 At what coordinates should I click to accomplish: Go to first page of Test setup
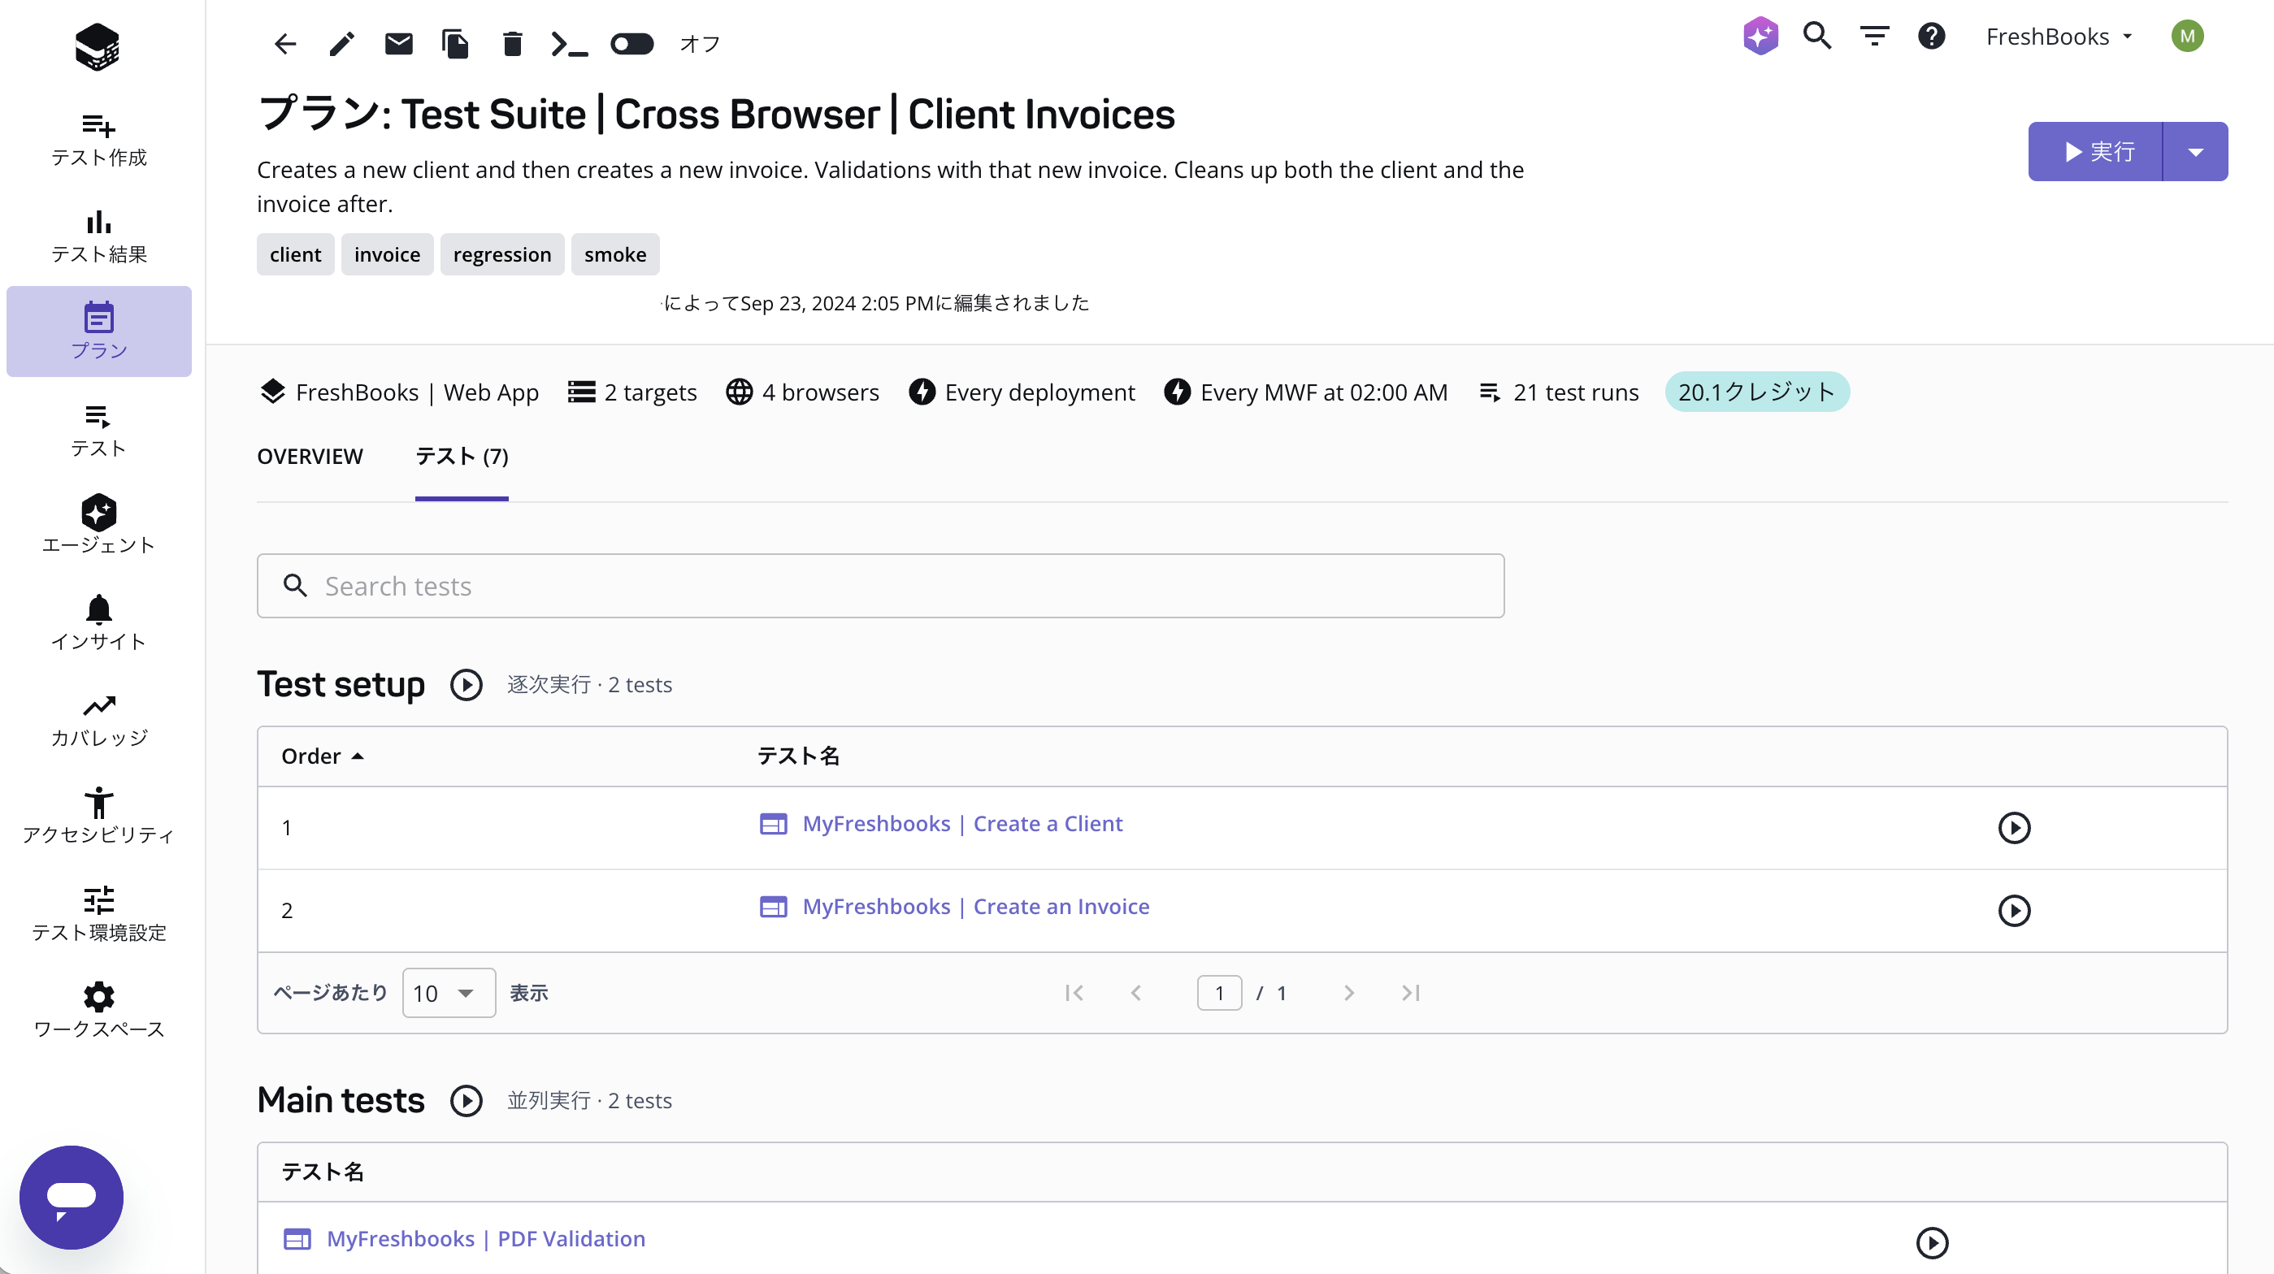[1074, 993]
